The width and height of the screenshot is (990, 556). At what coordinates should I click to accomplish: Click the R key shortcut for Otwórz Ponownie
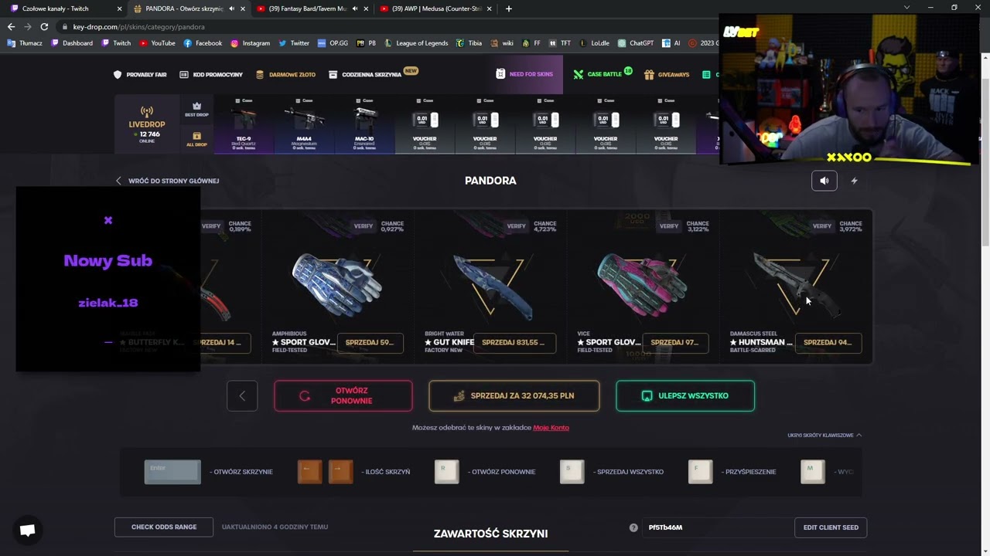pos(447,472)
